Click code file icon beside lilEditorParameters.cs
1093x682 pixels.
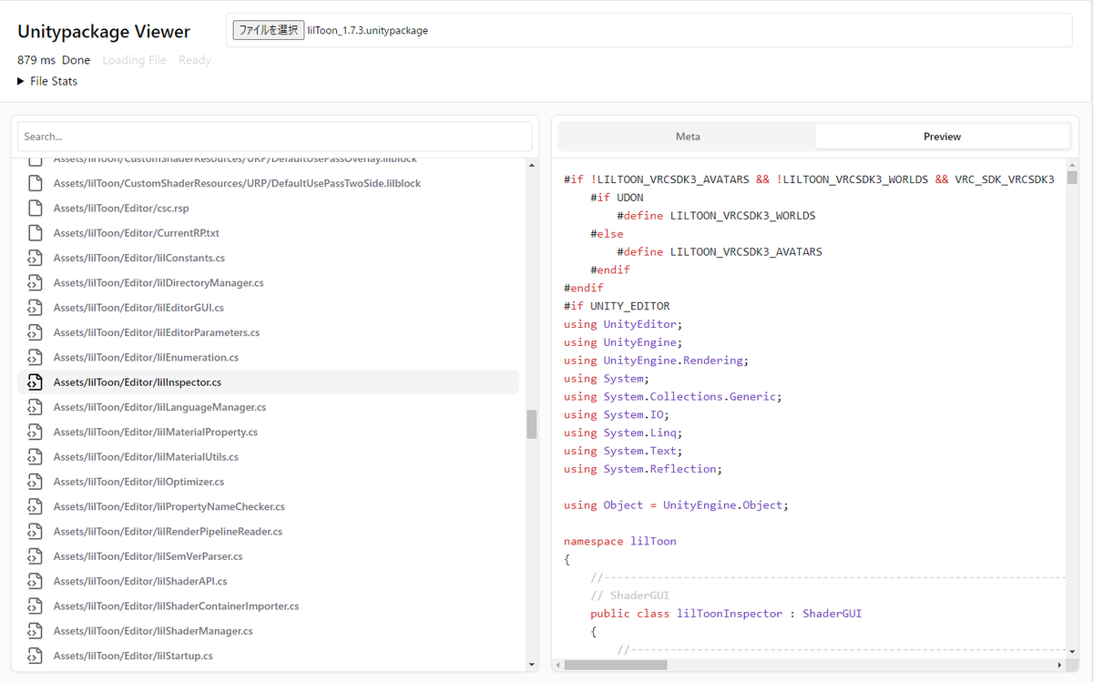[35, 332]
